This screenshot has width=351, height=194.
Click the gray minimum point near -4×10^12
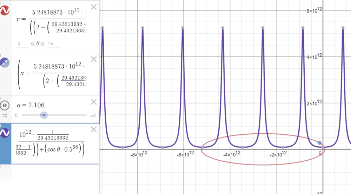(x=243, y=147)
